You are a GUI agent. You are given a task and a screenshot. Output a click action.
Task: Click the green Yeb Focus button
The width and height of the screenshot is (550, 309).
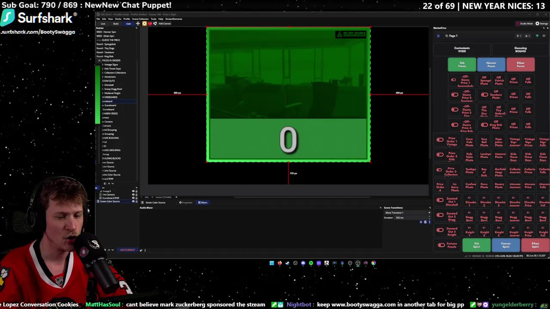pos(462,65)
